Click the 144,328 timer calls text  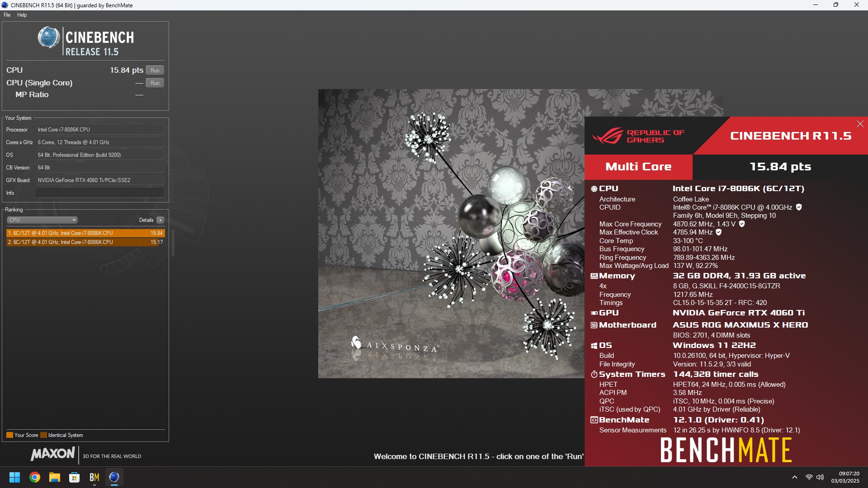pyautogui.click(x=716, y=375)
